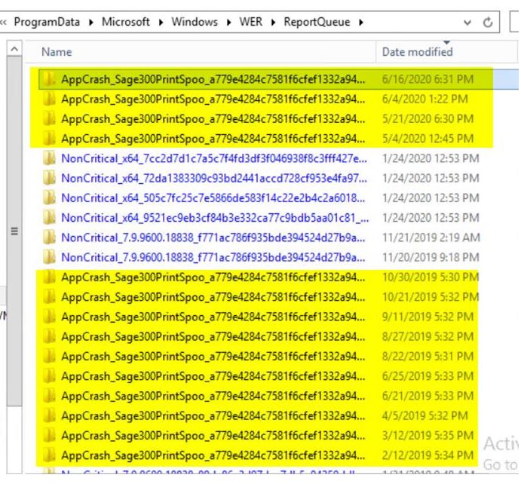Image resolution: width=521 pixels, height=484 pixels.
Task: Refresh the ReportQueue folder view
Action: pos(487,23)
